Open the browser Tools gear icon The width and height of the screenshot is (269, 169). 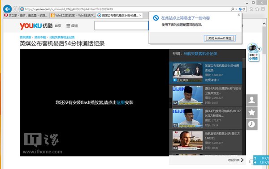(263, 9)
